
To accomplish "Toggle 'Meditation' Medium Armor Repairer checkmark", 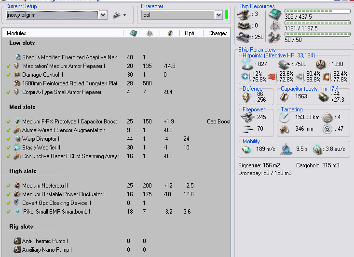I will click(8, 66).
